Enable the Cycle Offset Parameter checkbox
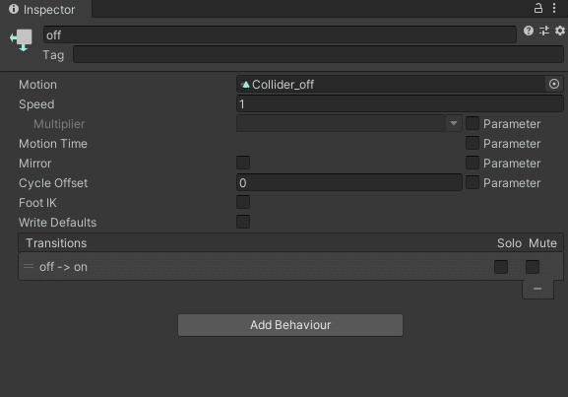Viewport: 568px width, 397px height. pyautogui.click(x=473, y=182)
